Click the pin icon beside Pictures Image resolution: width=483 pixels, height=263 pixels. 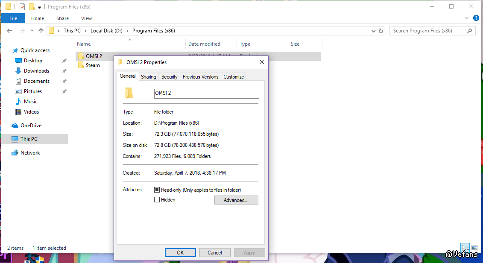(x=64, y=91)
